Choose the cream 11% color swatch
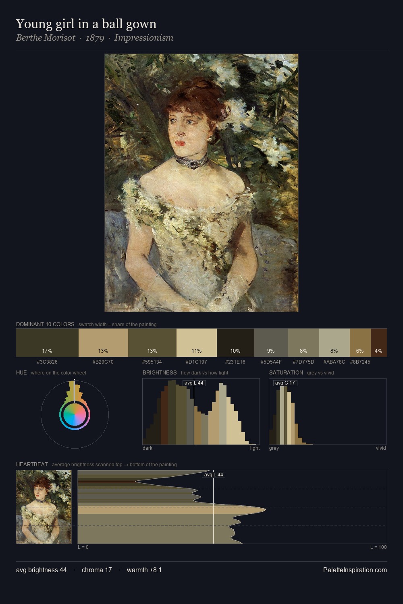Viewport: 403px width, 604px height. coord(197,343)
